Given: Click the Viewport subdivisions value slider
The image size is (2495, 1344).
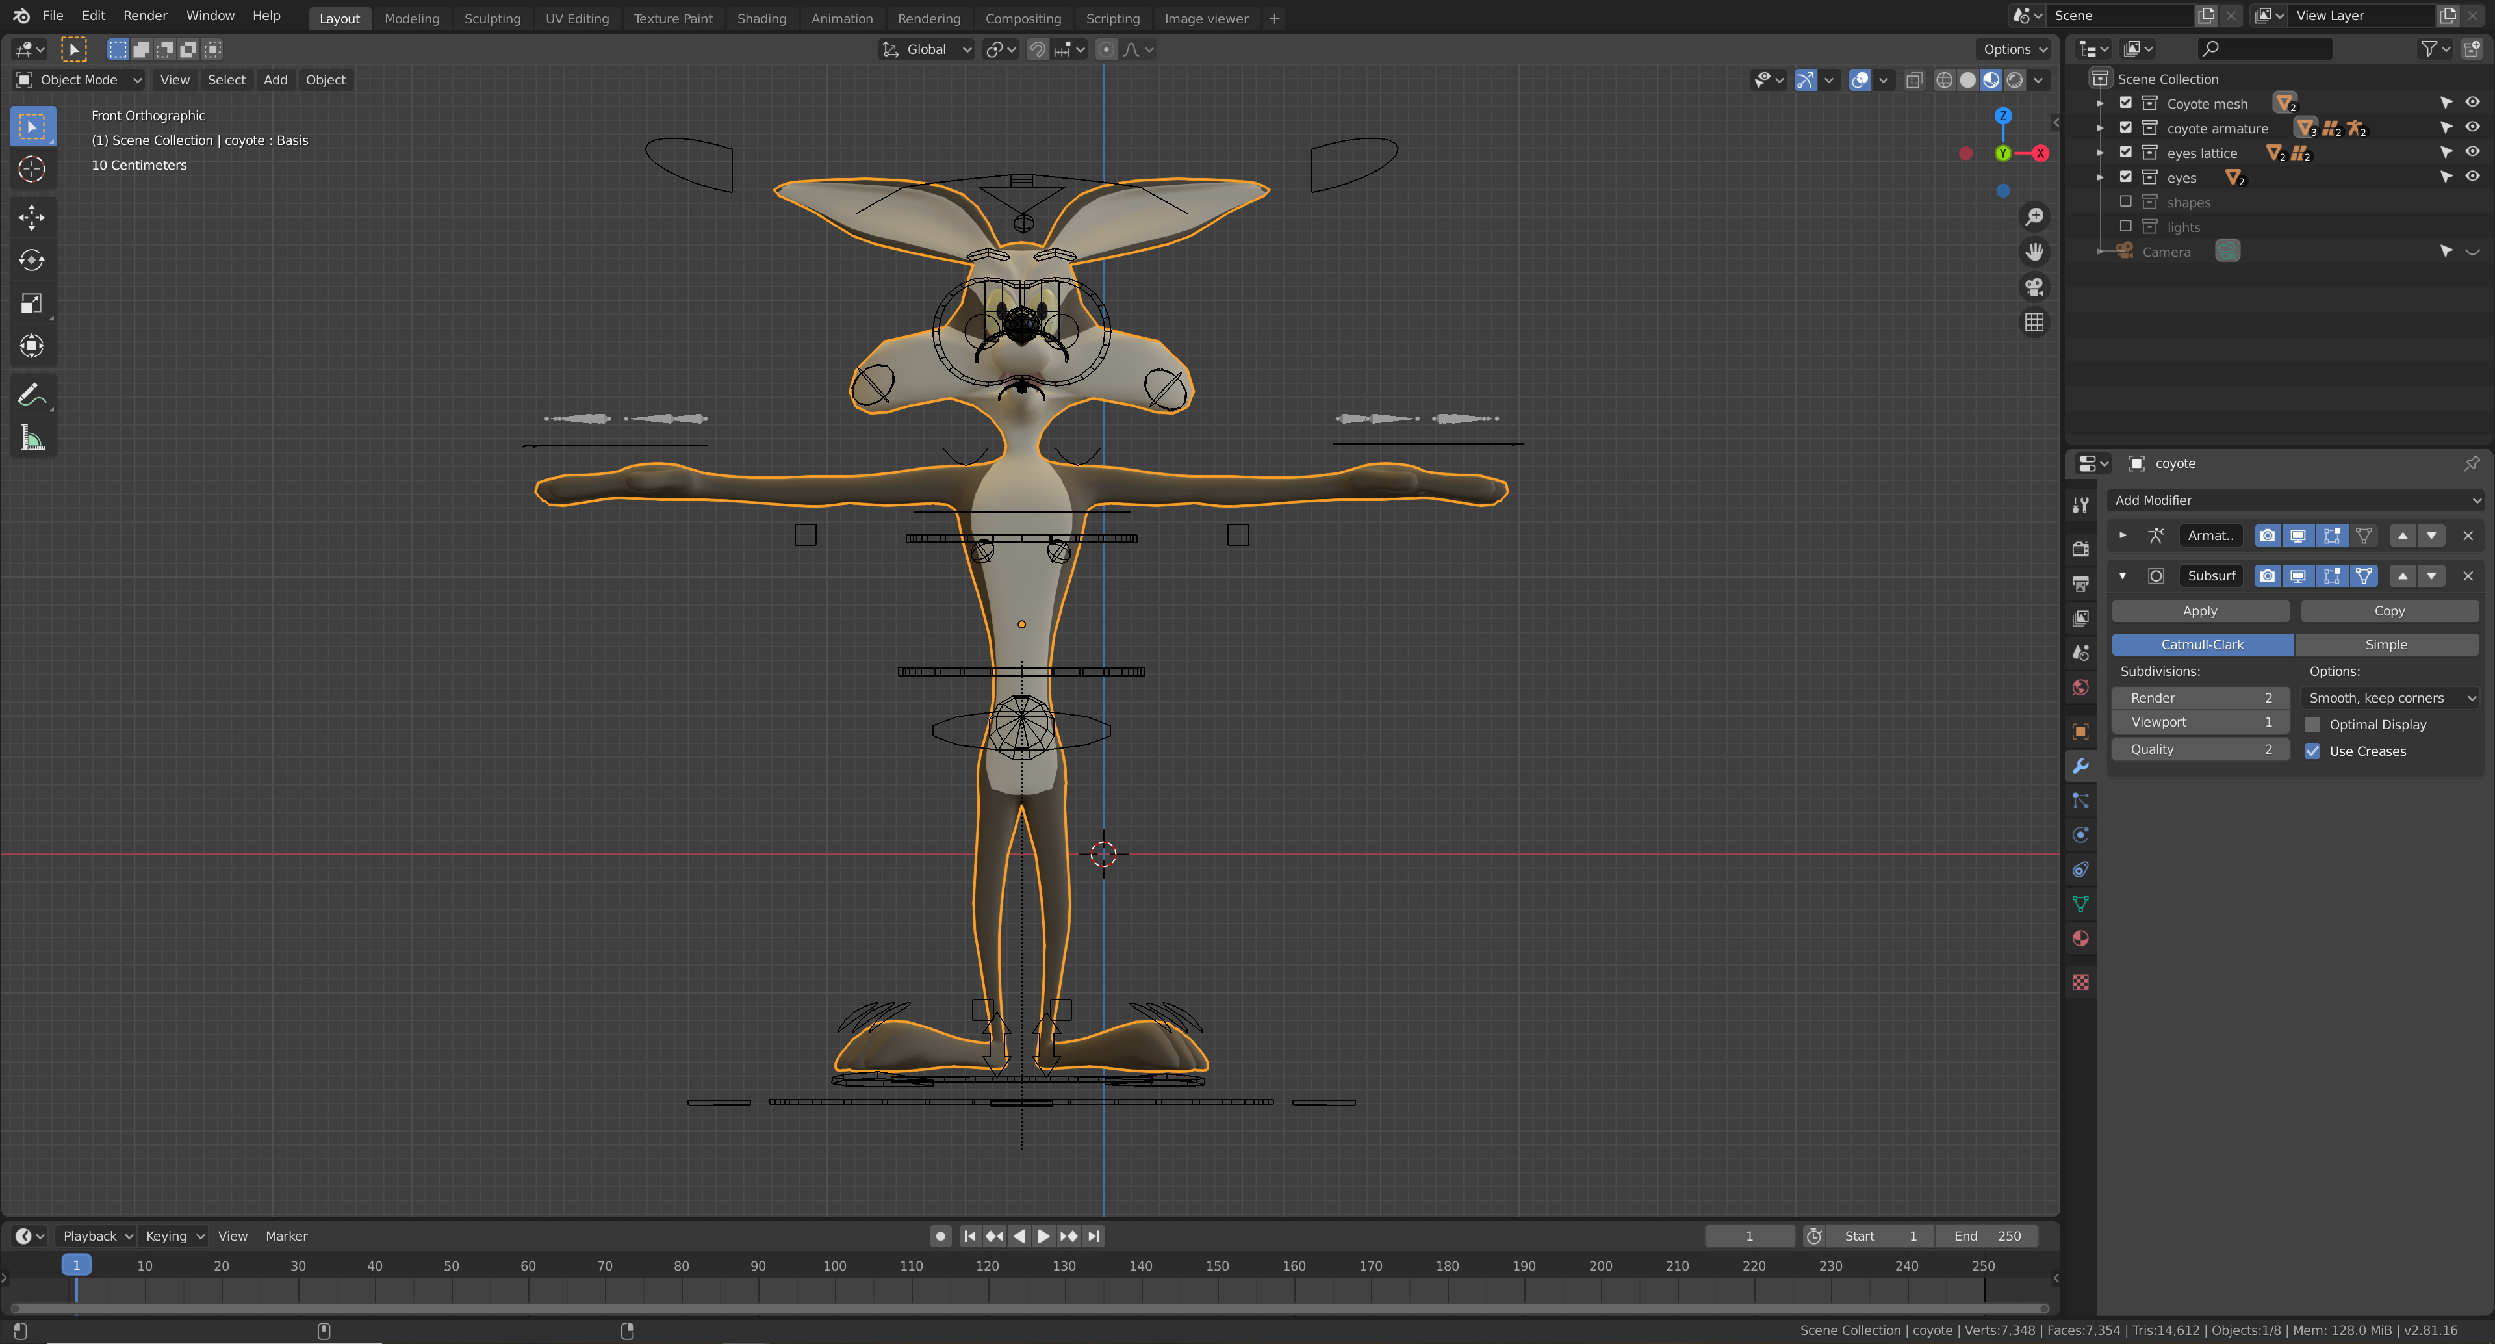Looking at the screenshot, I should tap(2199, 721).
